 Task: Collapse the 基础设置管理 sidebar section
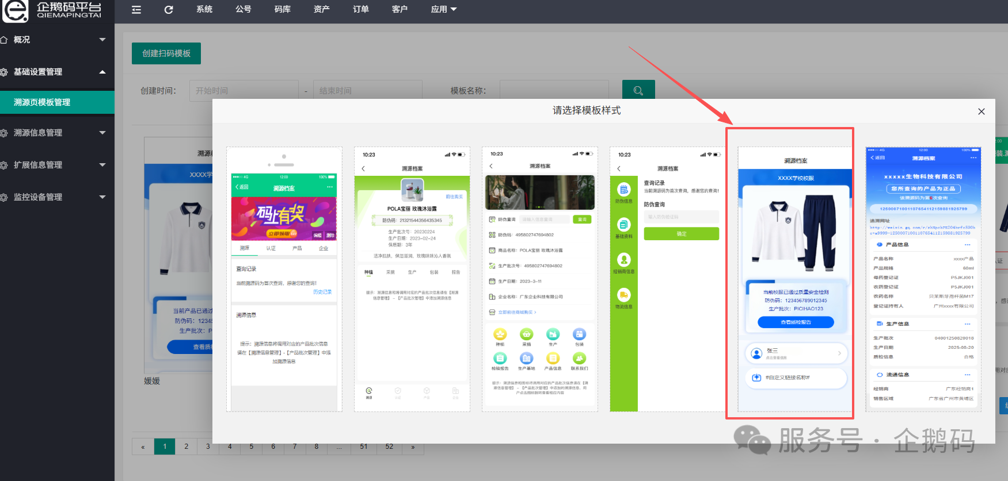pos(57,72)
